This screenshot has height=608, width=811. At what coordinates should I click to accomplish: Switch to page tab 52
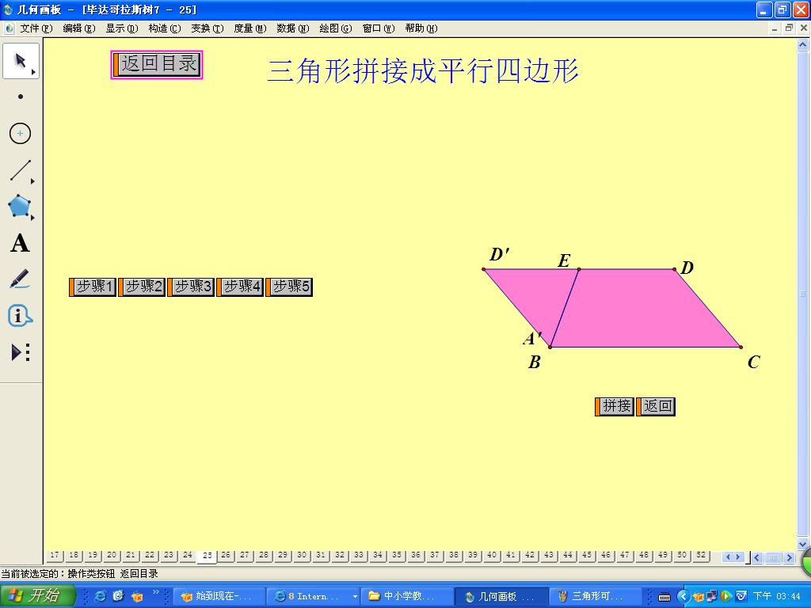700,555
